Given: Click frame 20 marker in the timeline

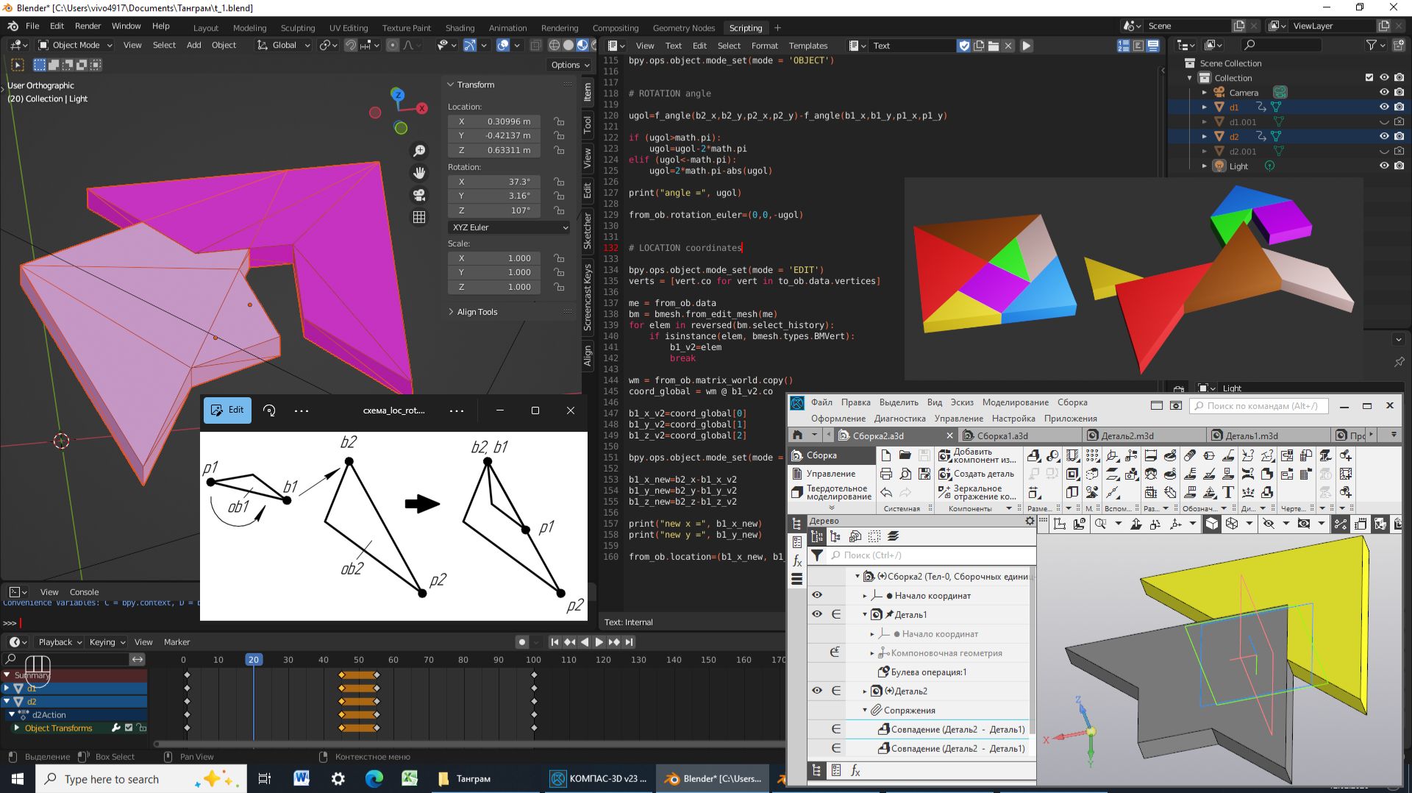Looking at the screenshot, I should 253,660.
